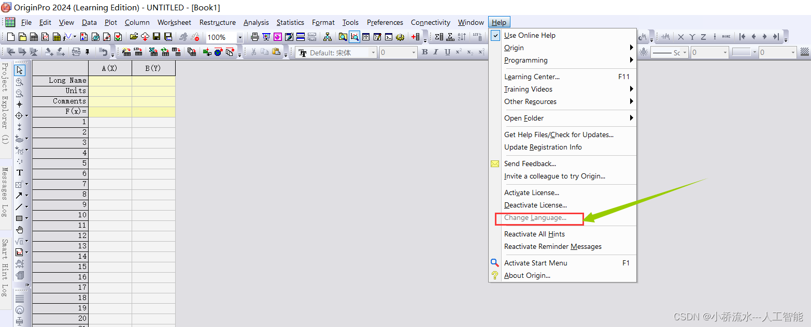This screenshot has height=327, width=811.
Task: Select column header B(Y)
Action: [x=153, y=68]
